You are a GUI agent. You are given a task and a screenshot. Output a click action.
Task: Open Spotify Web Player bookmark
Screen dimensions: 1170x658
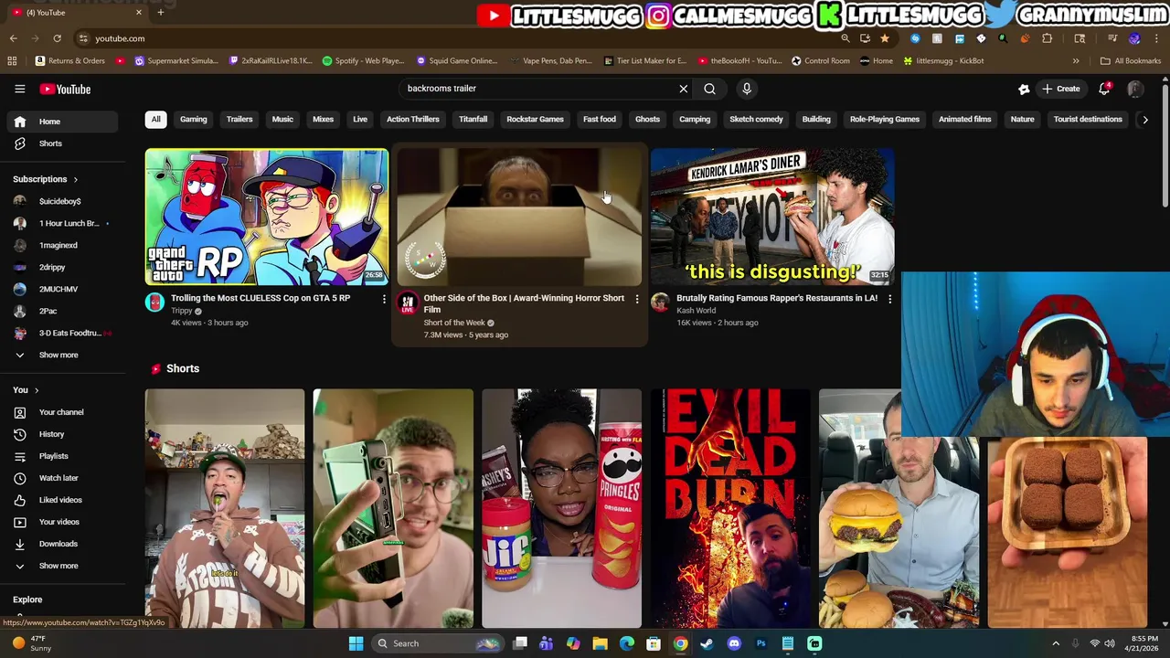tap(363, 61)
